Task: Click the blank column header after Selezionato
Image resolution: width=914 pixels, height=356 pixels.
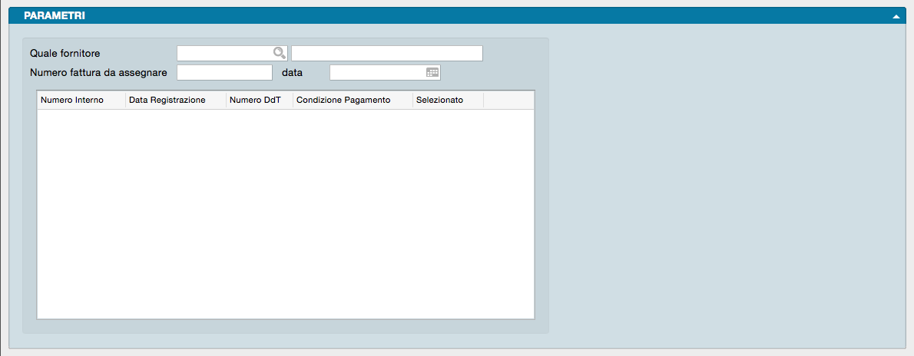Action: coord(508,101)
